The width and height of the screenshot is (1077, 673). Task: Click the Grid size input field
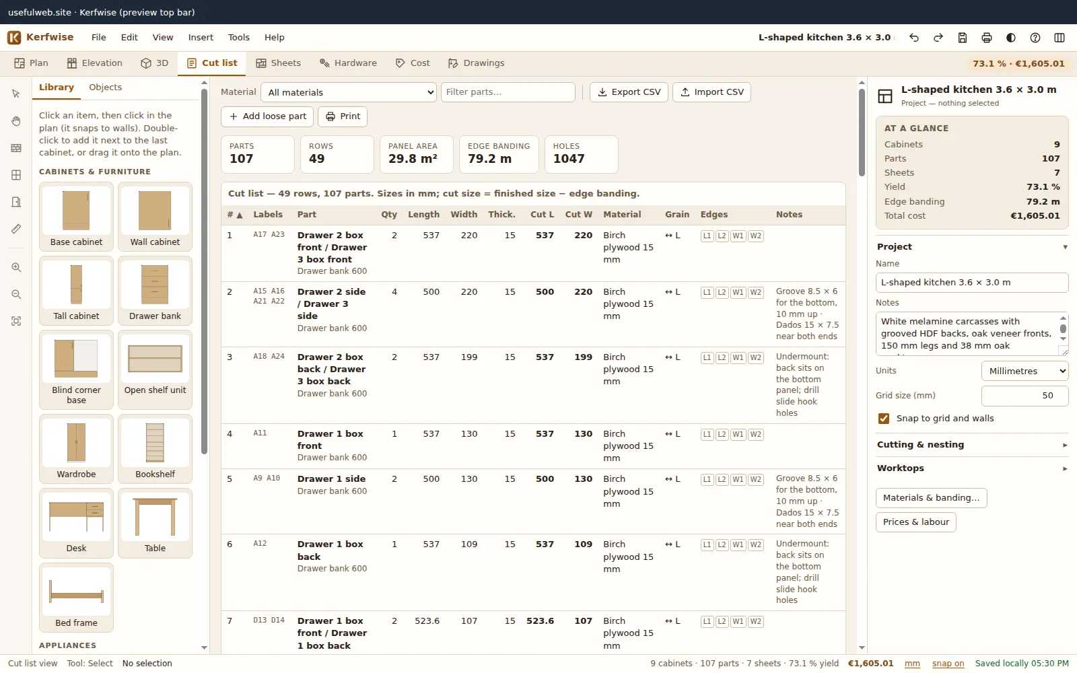1024,396
